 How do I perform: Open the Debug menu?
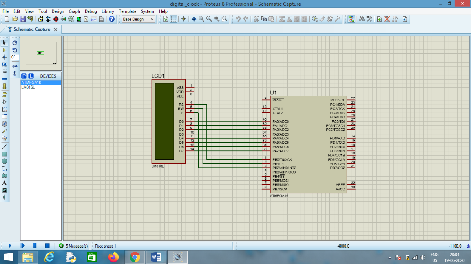91,11
